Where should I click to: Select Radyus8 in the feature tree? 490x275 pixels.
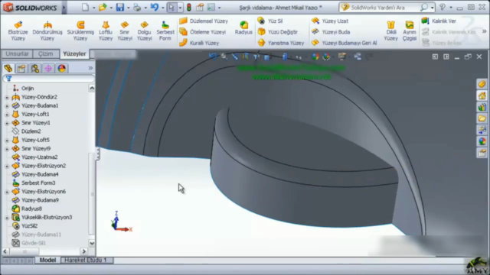coord(31,209)
